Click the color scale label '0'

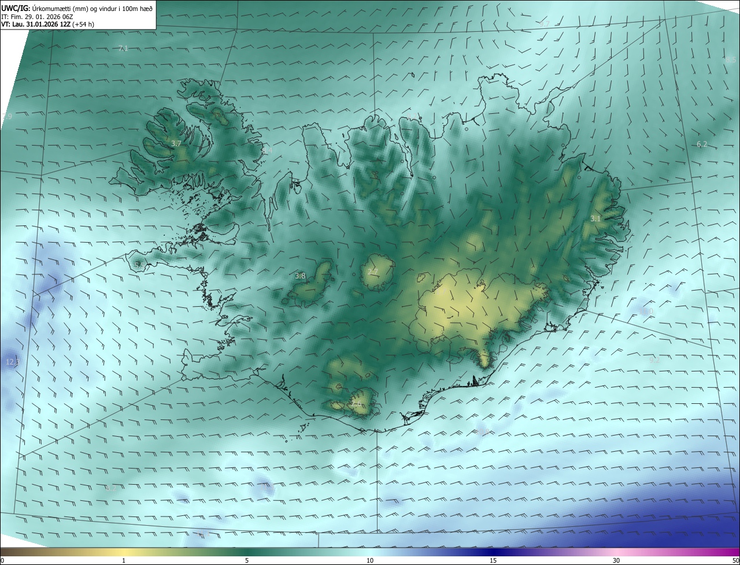(x=2, y=560)
